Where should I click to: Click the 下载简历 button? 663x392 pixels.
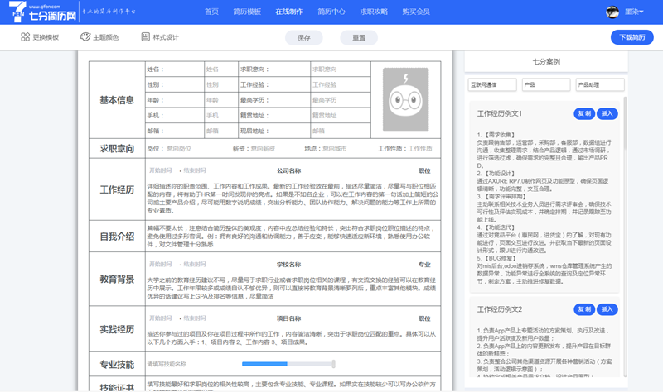click(x=632, y=37)
